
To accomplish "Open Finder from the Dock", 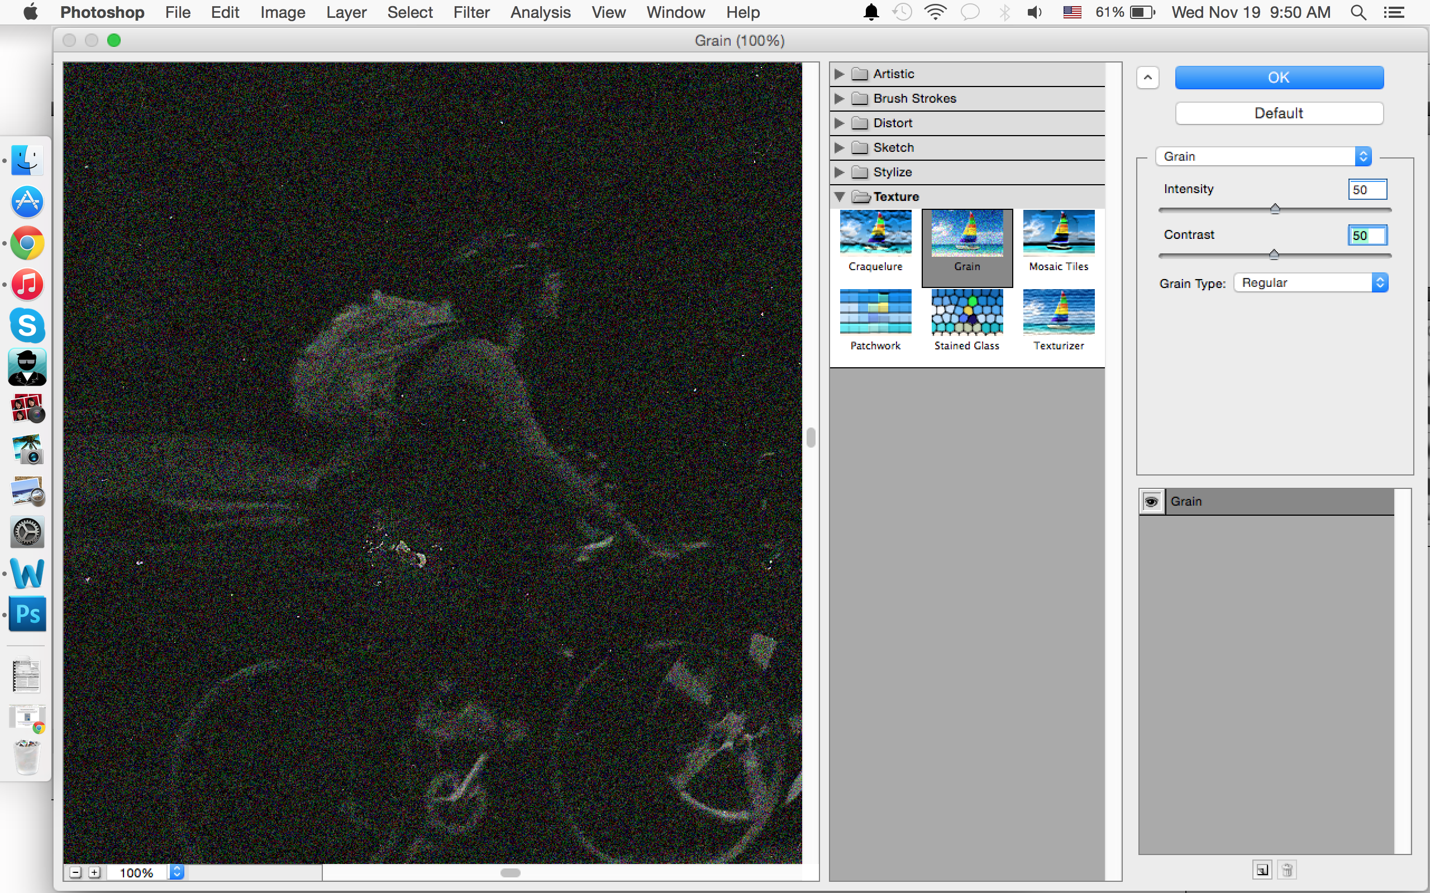I will [27, 160].
